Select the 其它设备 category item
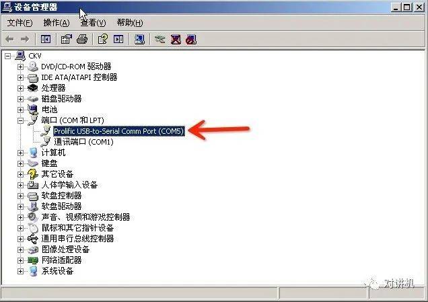This screenshot has height=302, width=428. (x=57, y=174)
